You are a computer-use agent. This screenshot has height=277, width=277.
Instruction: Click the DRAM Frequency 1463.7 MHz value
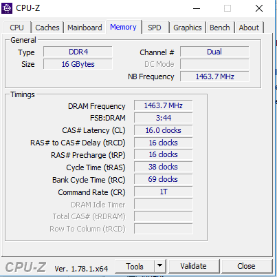pos(164,105)
